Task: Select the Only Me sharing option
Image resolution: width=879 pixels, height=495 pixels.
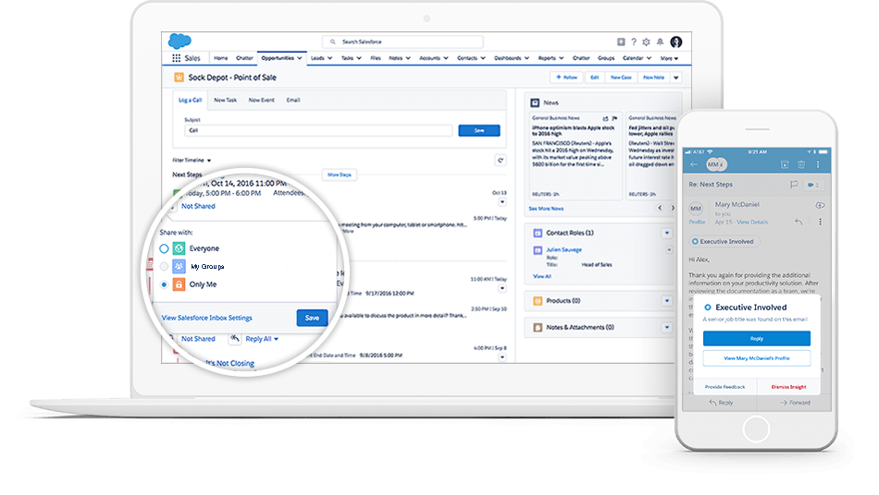Action: (x=164, y=284)
